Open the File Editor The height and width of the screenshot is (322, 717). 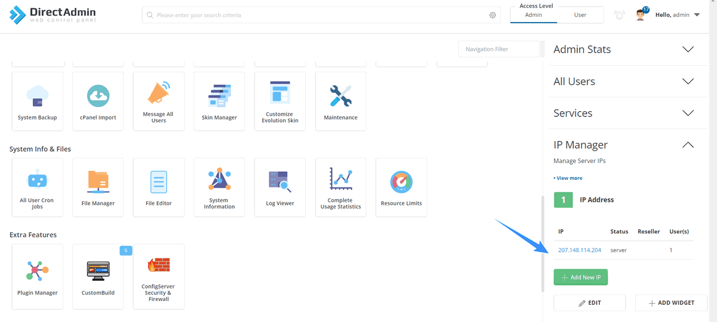pos(158,187)
